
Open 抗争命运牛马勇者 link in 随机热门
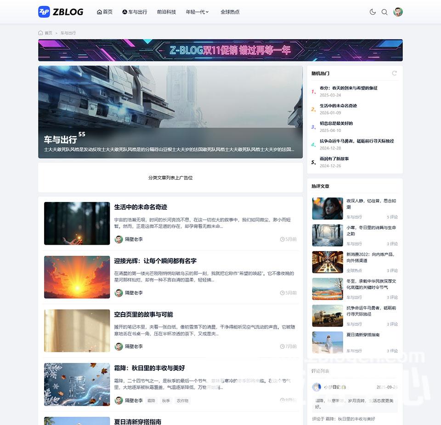(x=357, y=141)
